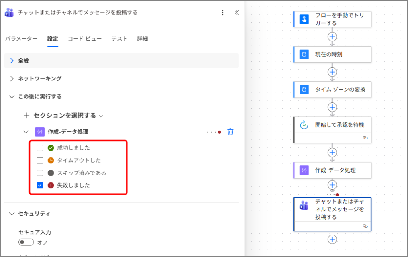The image size is (408, 257).
Task: Select the フローを手動でトリガーする trigger node
Action: click(x=332, y=19)
